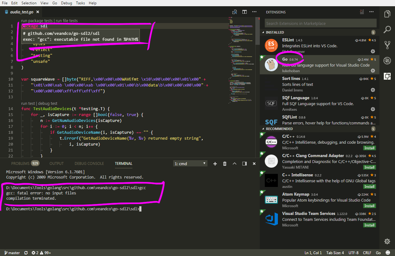395x256 pixels.
Task: Switch to the TERMINAL tab
Action: tap(124, 164)
